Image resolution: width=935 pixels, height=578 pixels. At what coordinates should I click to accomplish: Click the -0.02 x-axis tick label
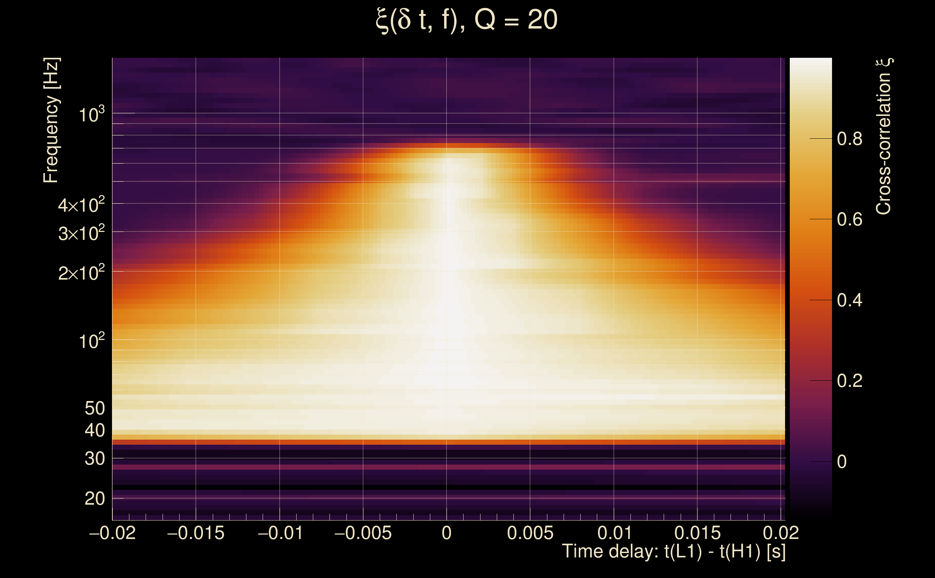112,533
